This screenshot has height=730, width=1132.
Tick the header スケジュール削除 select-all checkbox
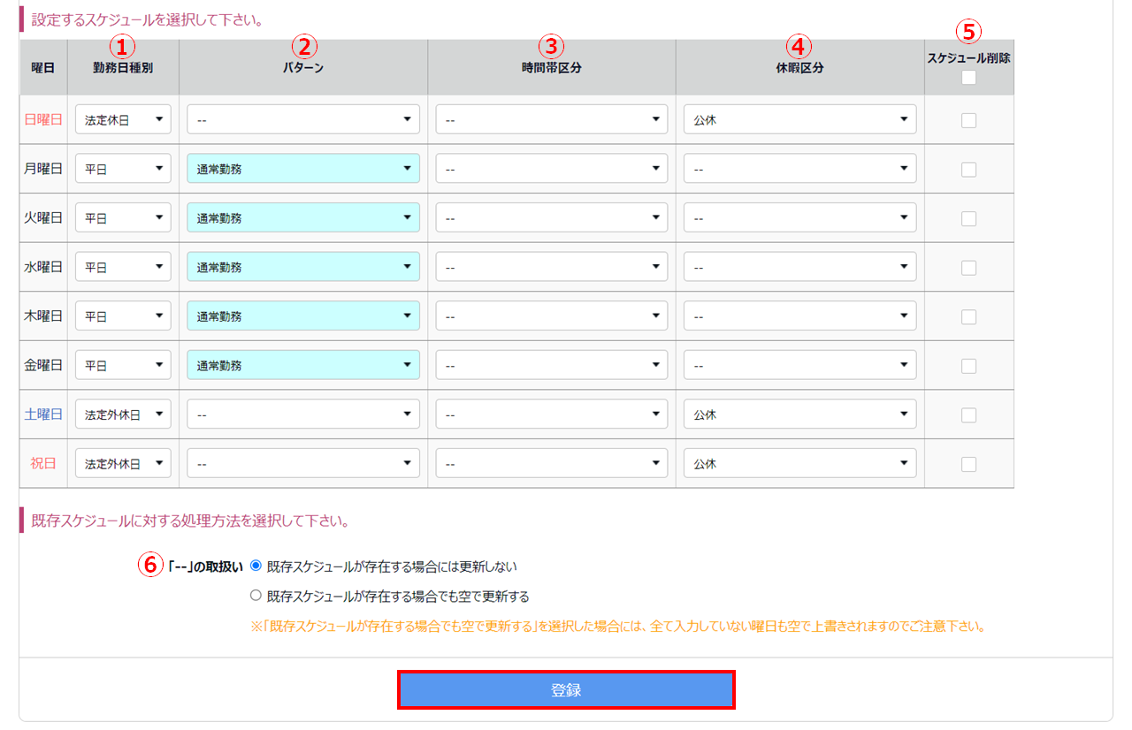point(968,78)
